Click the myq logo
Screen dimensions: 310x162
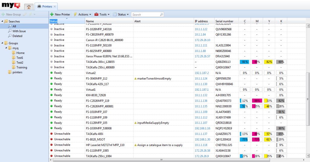point(11,5)
